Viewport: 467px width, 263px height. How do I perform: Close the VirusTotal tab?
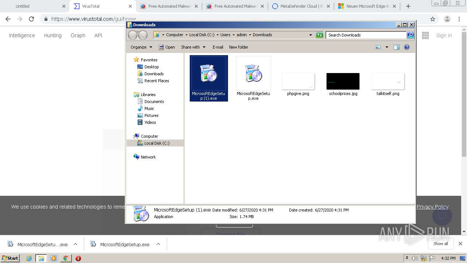point(130,6)
